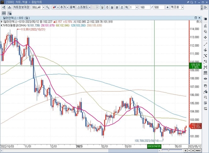This screenshot has height=153, width=209.
Task: Expand the candlestick chart type dropdown arrow
Action: pyautogui.click(x=58, y=7)
